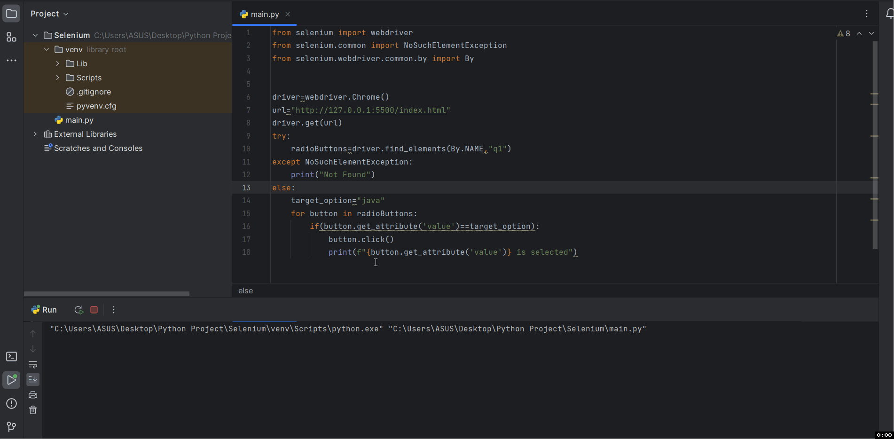The image size is (894, 439).
Task: Select the main.py editor tab
Action: click(265, 14)
